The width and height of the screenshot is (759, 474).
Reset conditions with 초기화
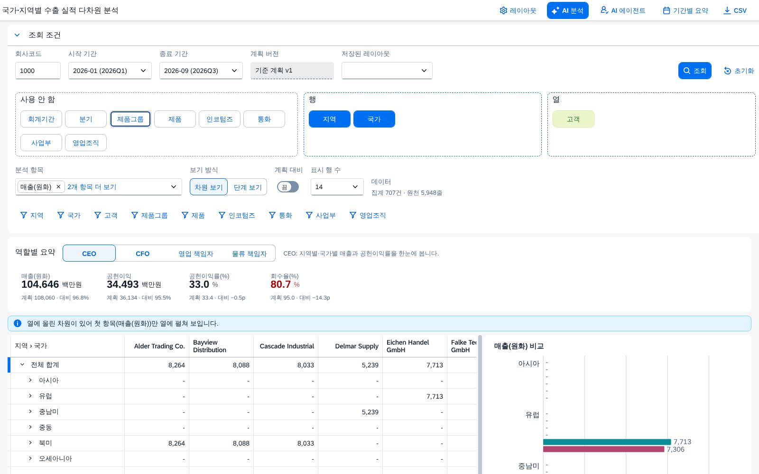(x=739, y=71)
